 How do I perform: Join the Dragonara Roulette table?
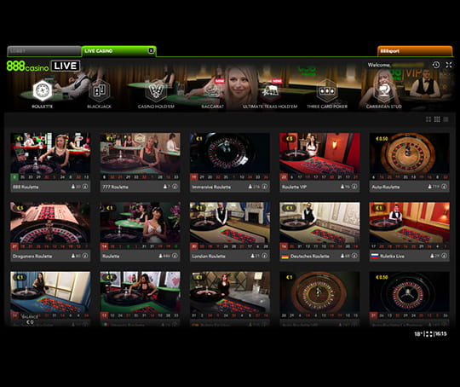coord(50,222)
